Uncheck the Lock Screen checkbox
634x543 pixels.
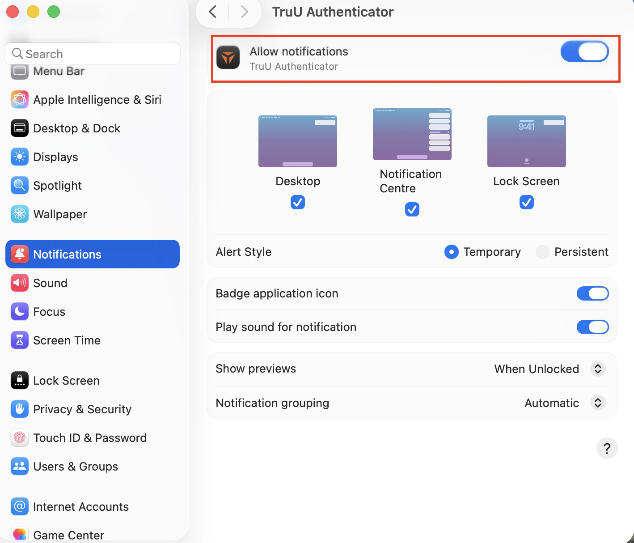click(x=527, y=202)
